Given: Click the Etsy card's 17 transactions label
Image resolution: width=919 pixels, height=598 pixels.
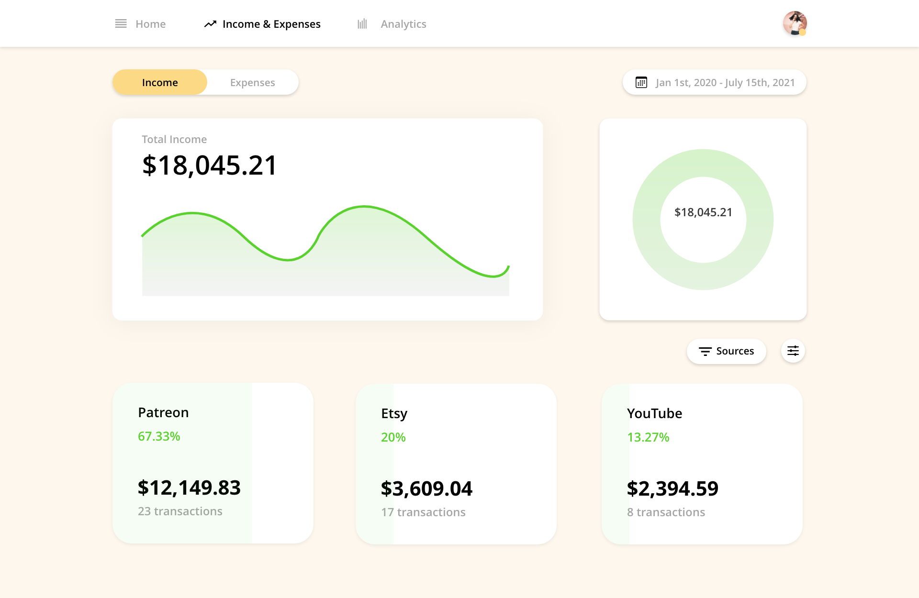Looking at the screenshot, I should coord(423,511).
